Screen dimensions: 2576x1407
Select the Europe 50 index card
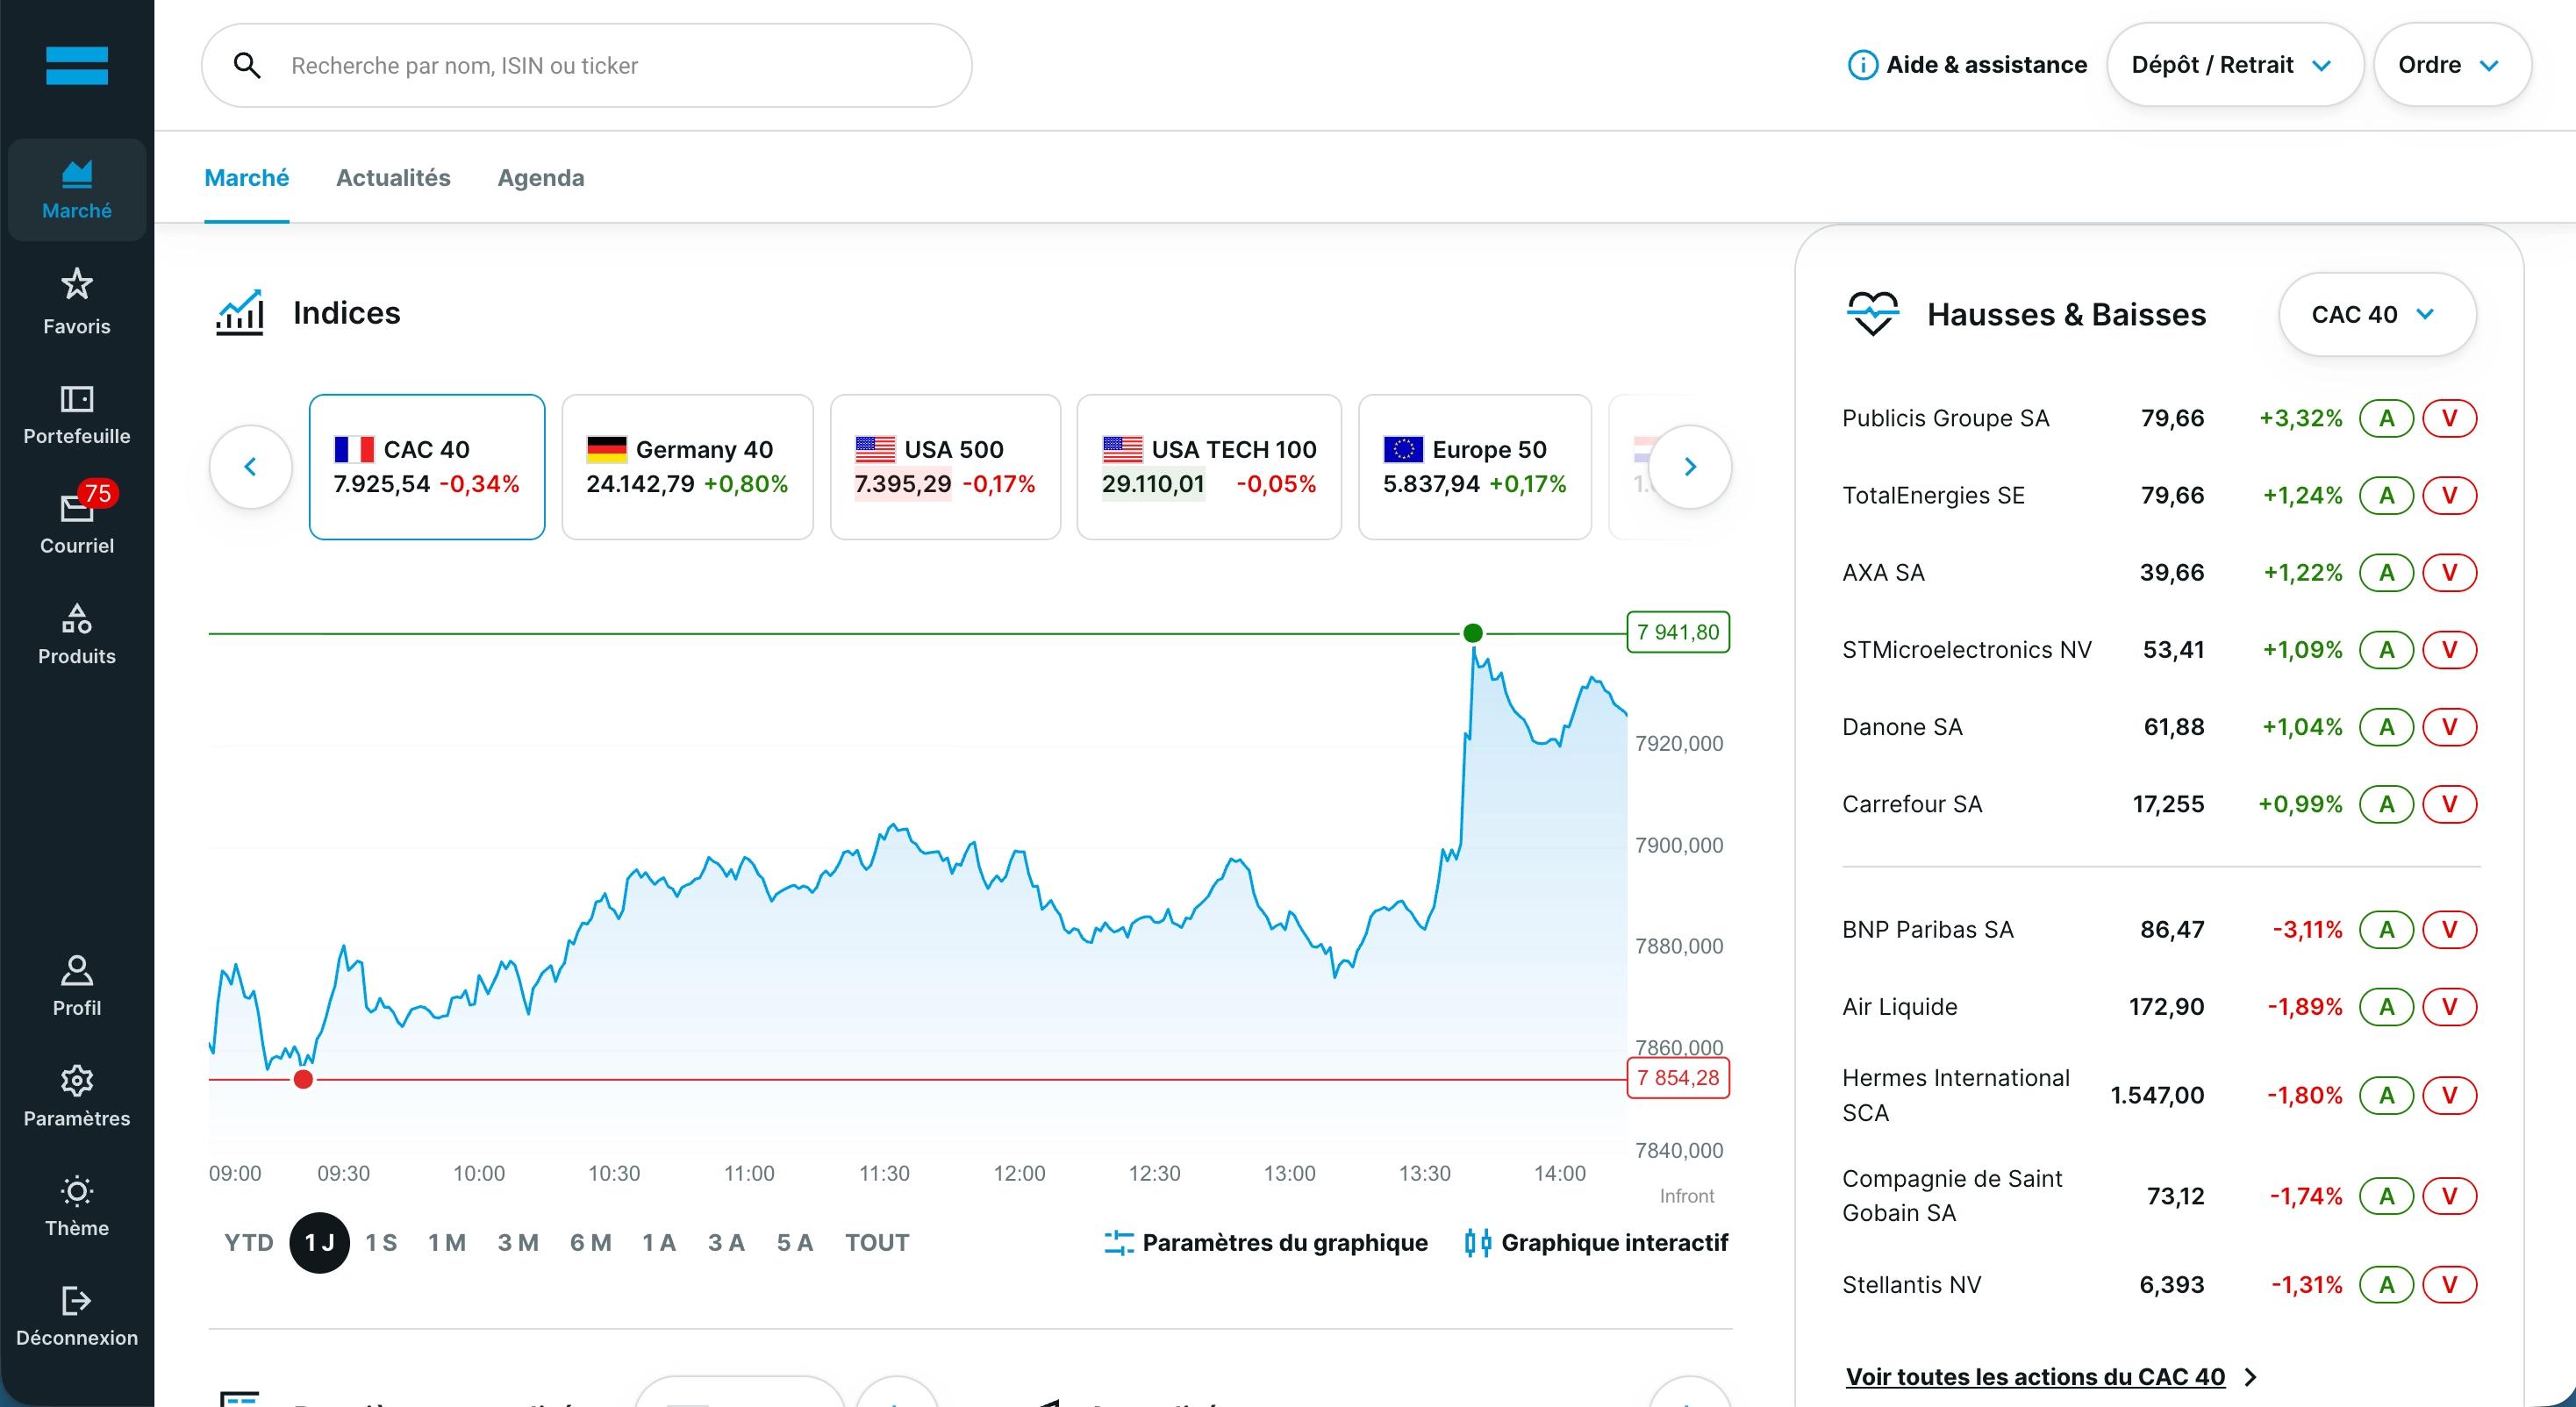coord(1475,467)
